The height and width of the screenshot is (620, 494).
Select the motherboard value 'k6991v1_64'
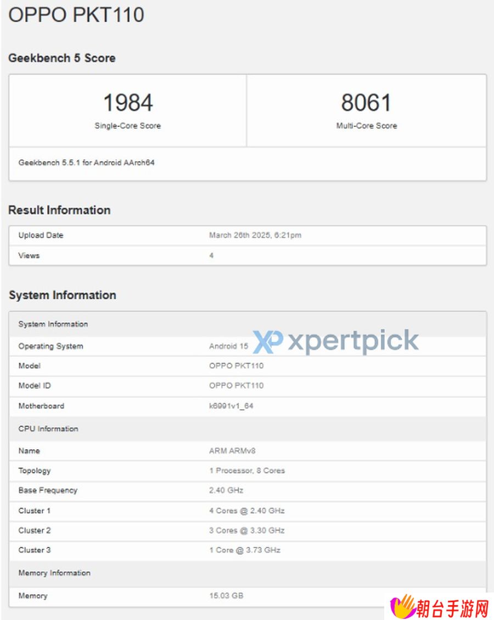click(231, 406)
